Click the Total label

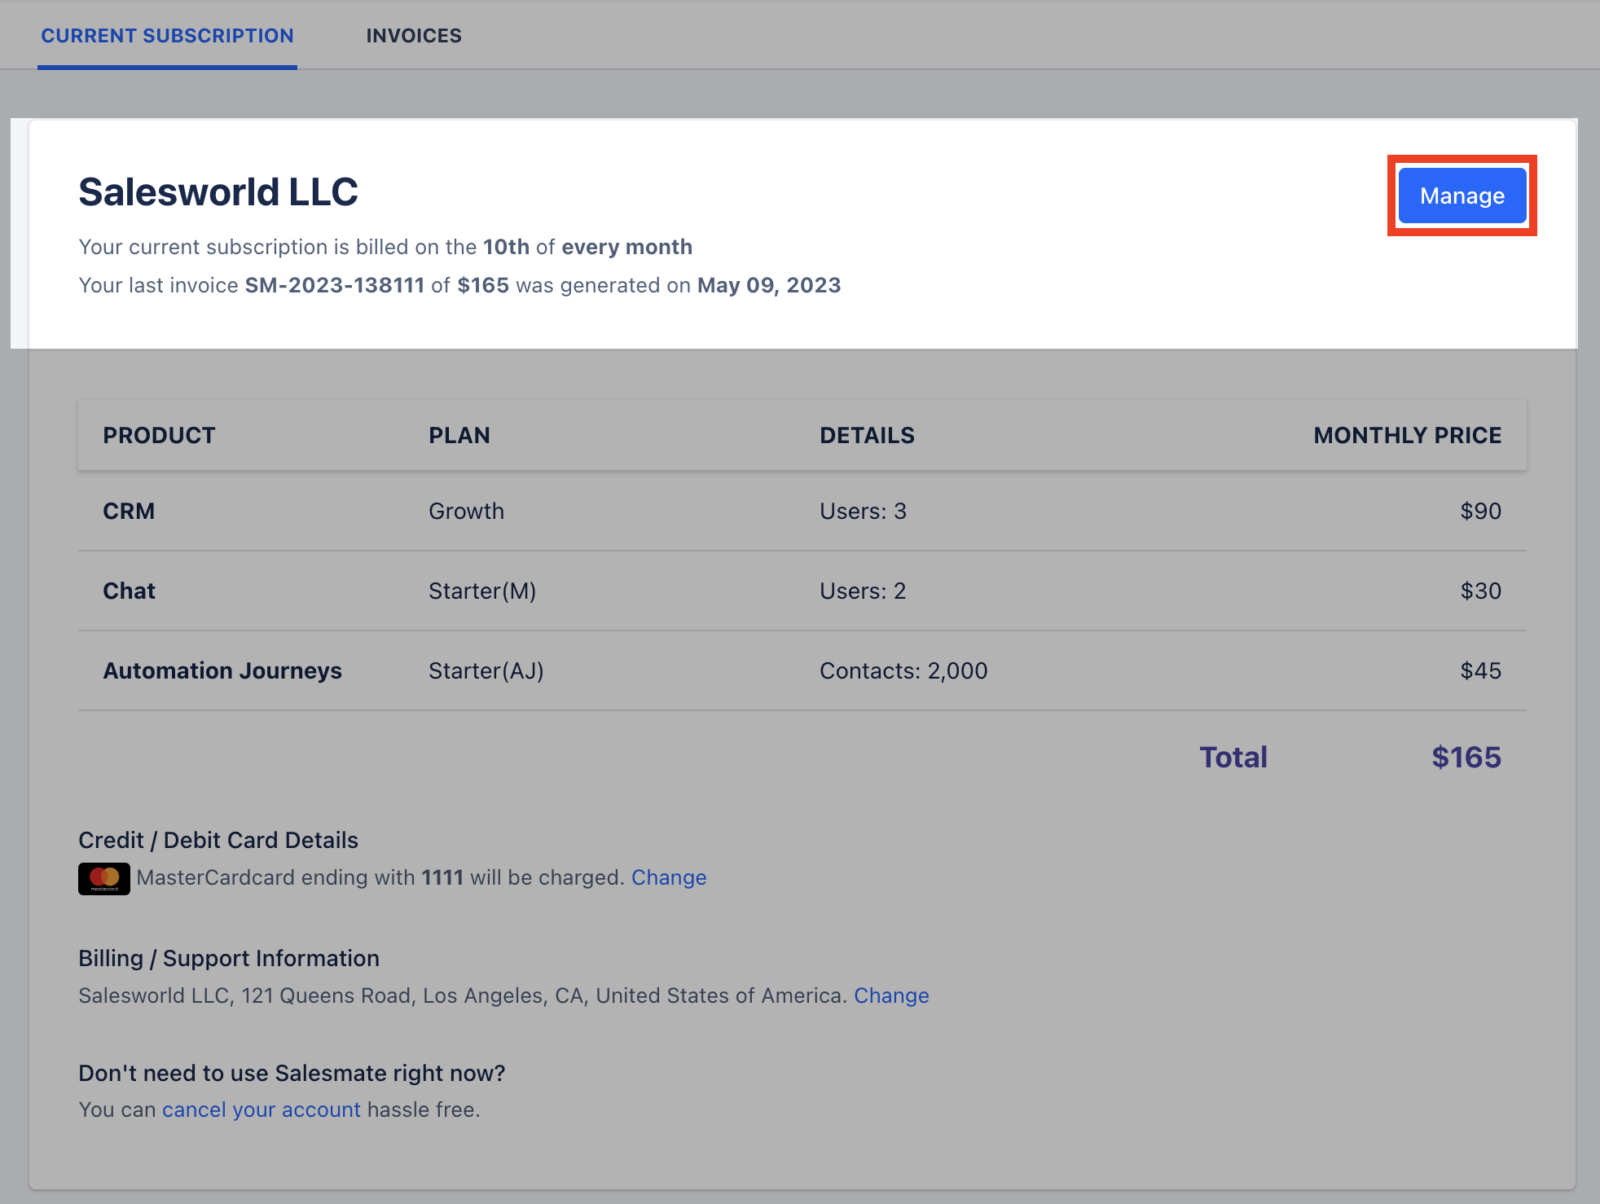tap(1233, 757)
